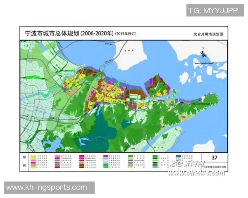Click the compass rose north arrow
248x198 pixels.
click(203, 53)
